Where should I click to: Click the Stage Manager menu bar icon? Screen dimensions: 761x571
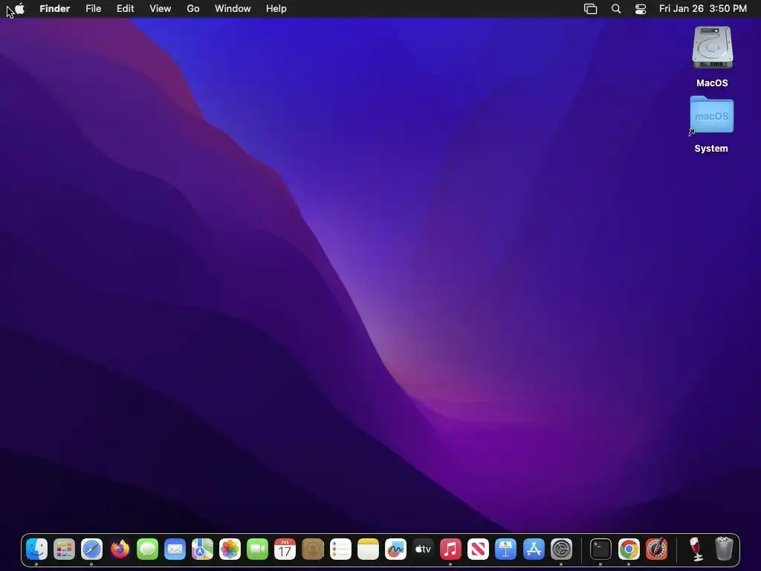pos(590,9)
